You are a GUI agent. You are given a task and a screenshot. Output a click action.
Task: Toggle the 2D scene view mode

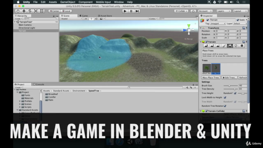click(86, 19)
